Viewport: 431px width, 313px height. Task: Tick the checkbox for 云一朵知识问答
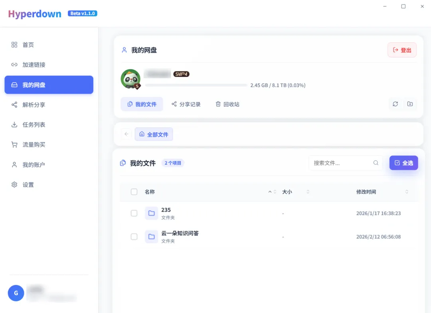coord(134,237)
